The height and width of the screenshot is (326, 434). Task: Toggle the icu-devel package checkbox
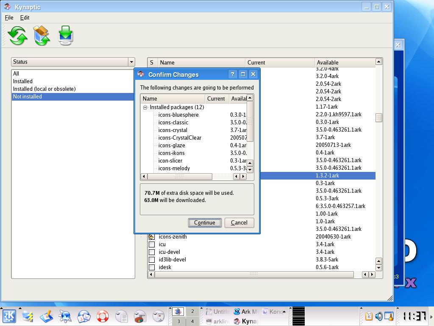[x=152, y=252]
